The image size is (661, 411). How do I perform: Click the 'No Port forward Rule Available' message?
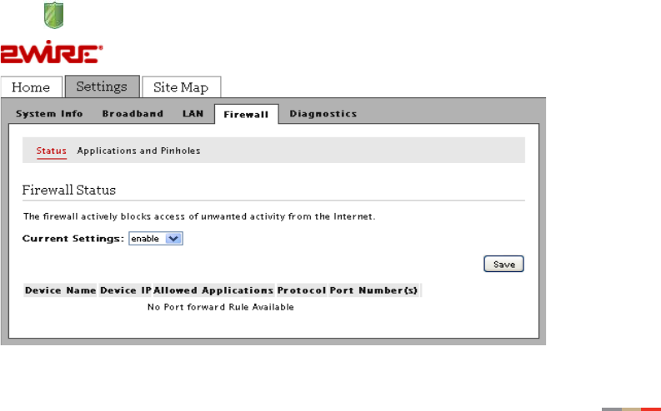point(221,307)
